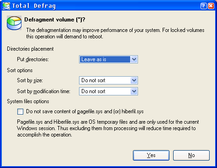
Task: Click the 'Defragment volume (*)?' heading
Action: pos(55,20)
